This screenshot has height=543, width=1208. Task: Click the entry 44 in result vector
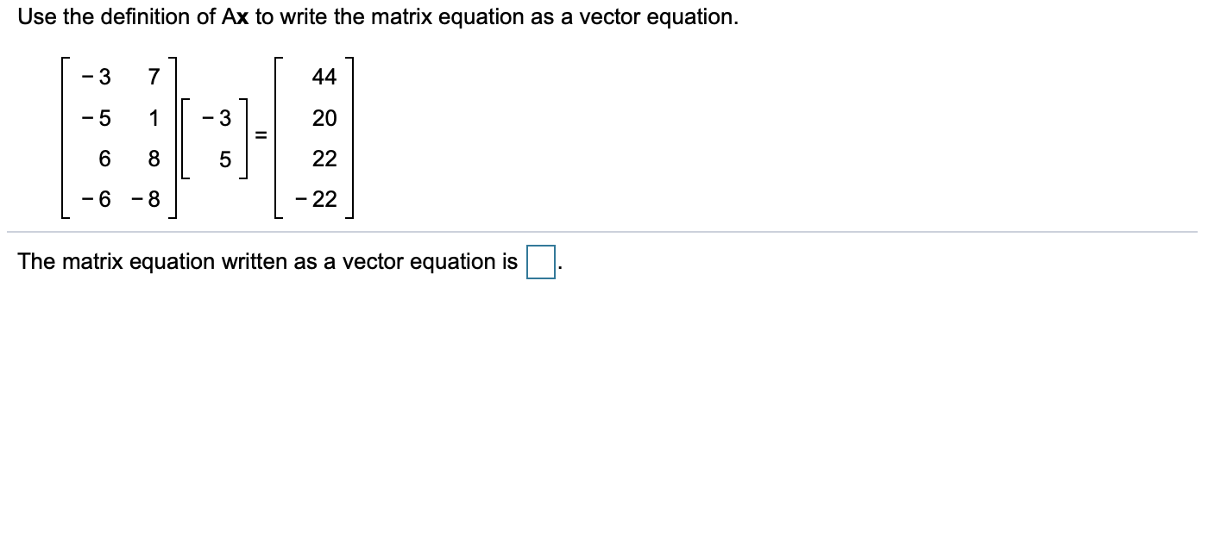(324, 77)
